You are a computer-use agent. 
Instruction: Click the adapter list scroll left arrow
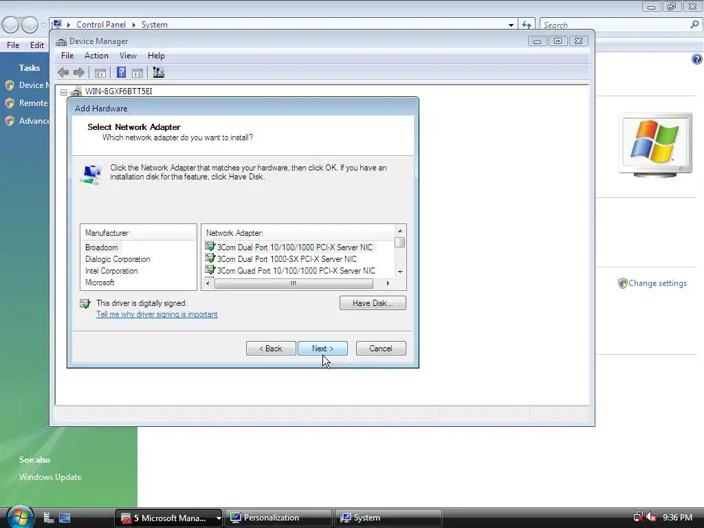(208, 284)
